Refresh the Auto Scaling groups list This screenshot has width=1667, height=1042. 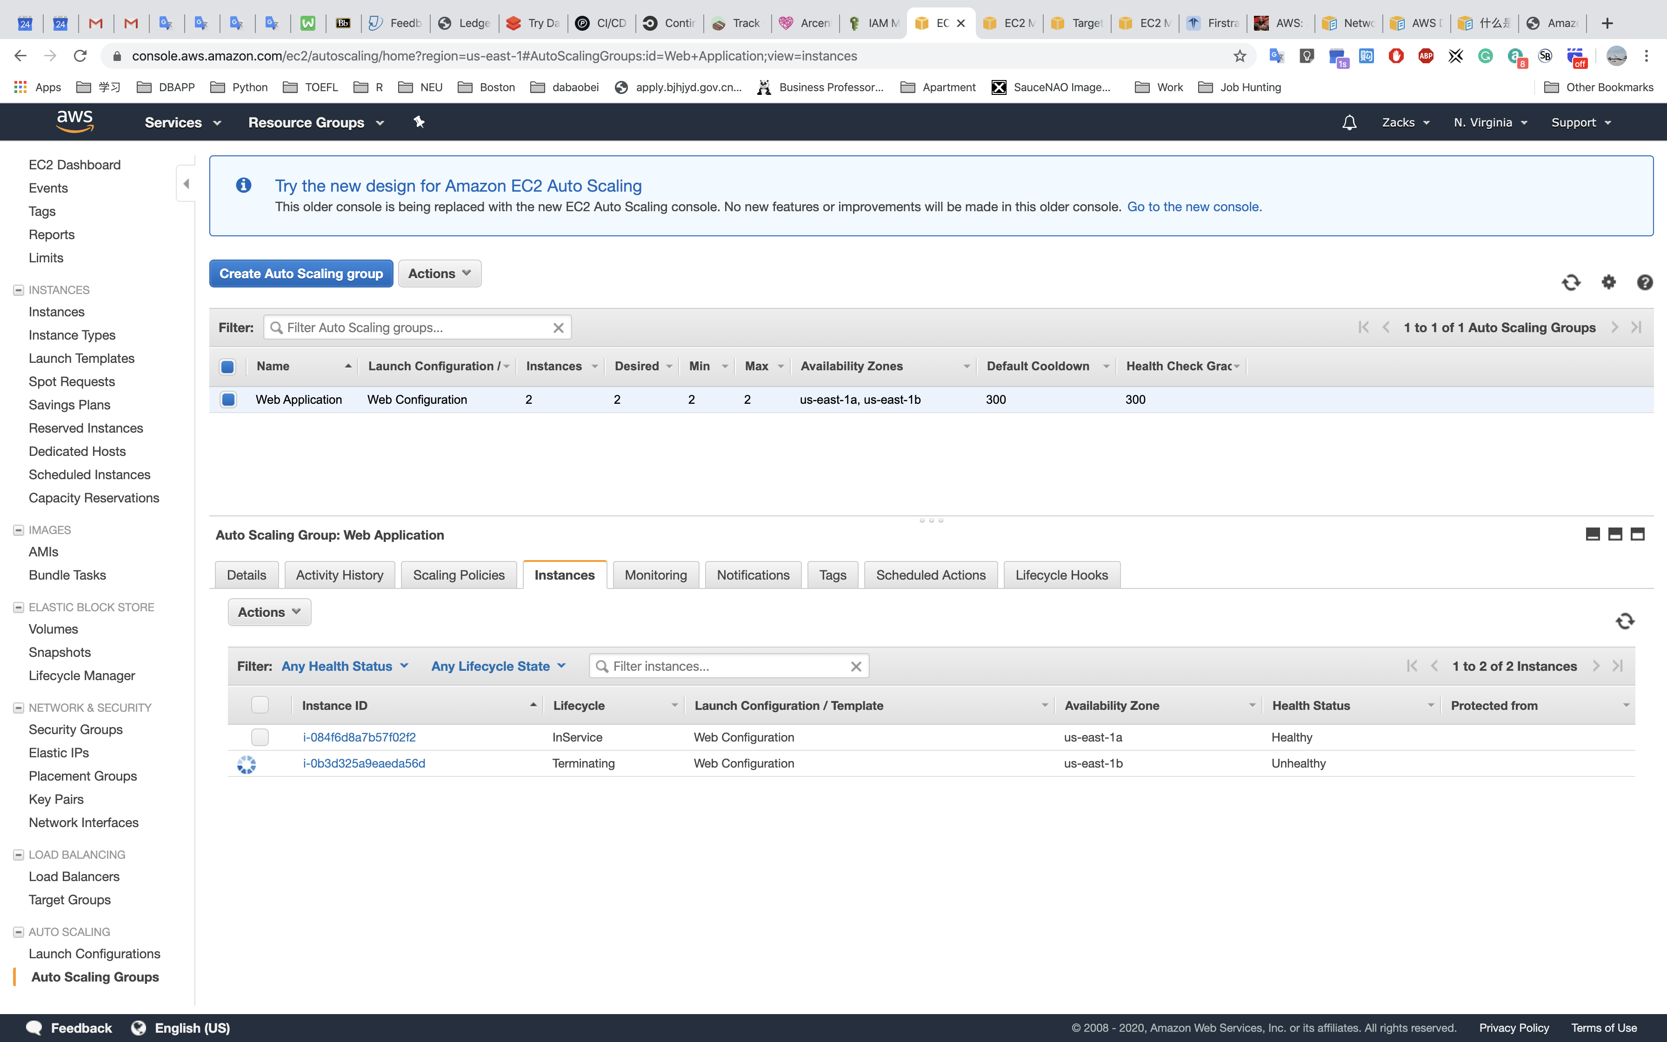tap(1571, 282)
